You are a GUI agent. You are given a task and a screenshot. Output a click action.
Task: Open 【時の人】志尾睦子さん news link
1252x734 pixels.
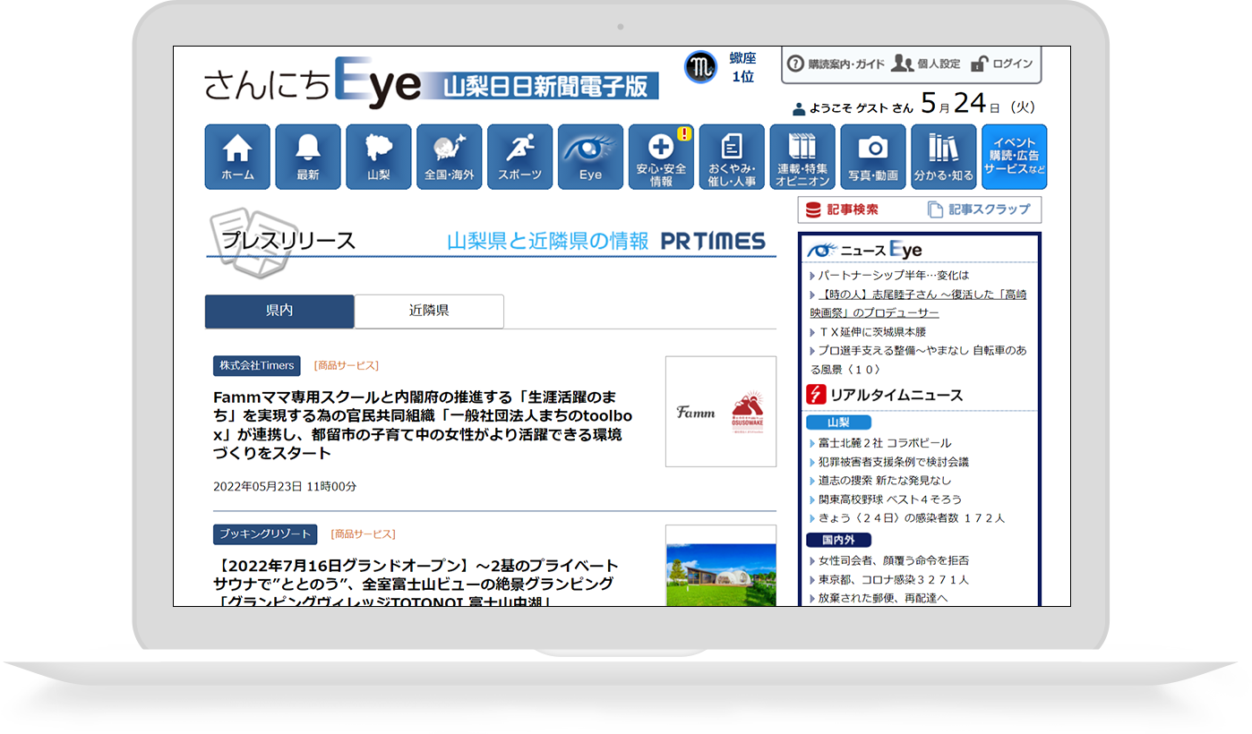tap(919, 303)
